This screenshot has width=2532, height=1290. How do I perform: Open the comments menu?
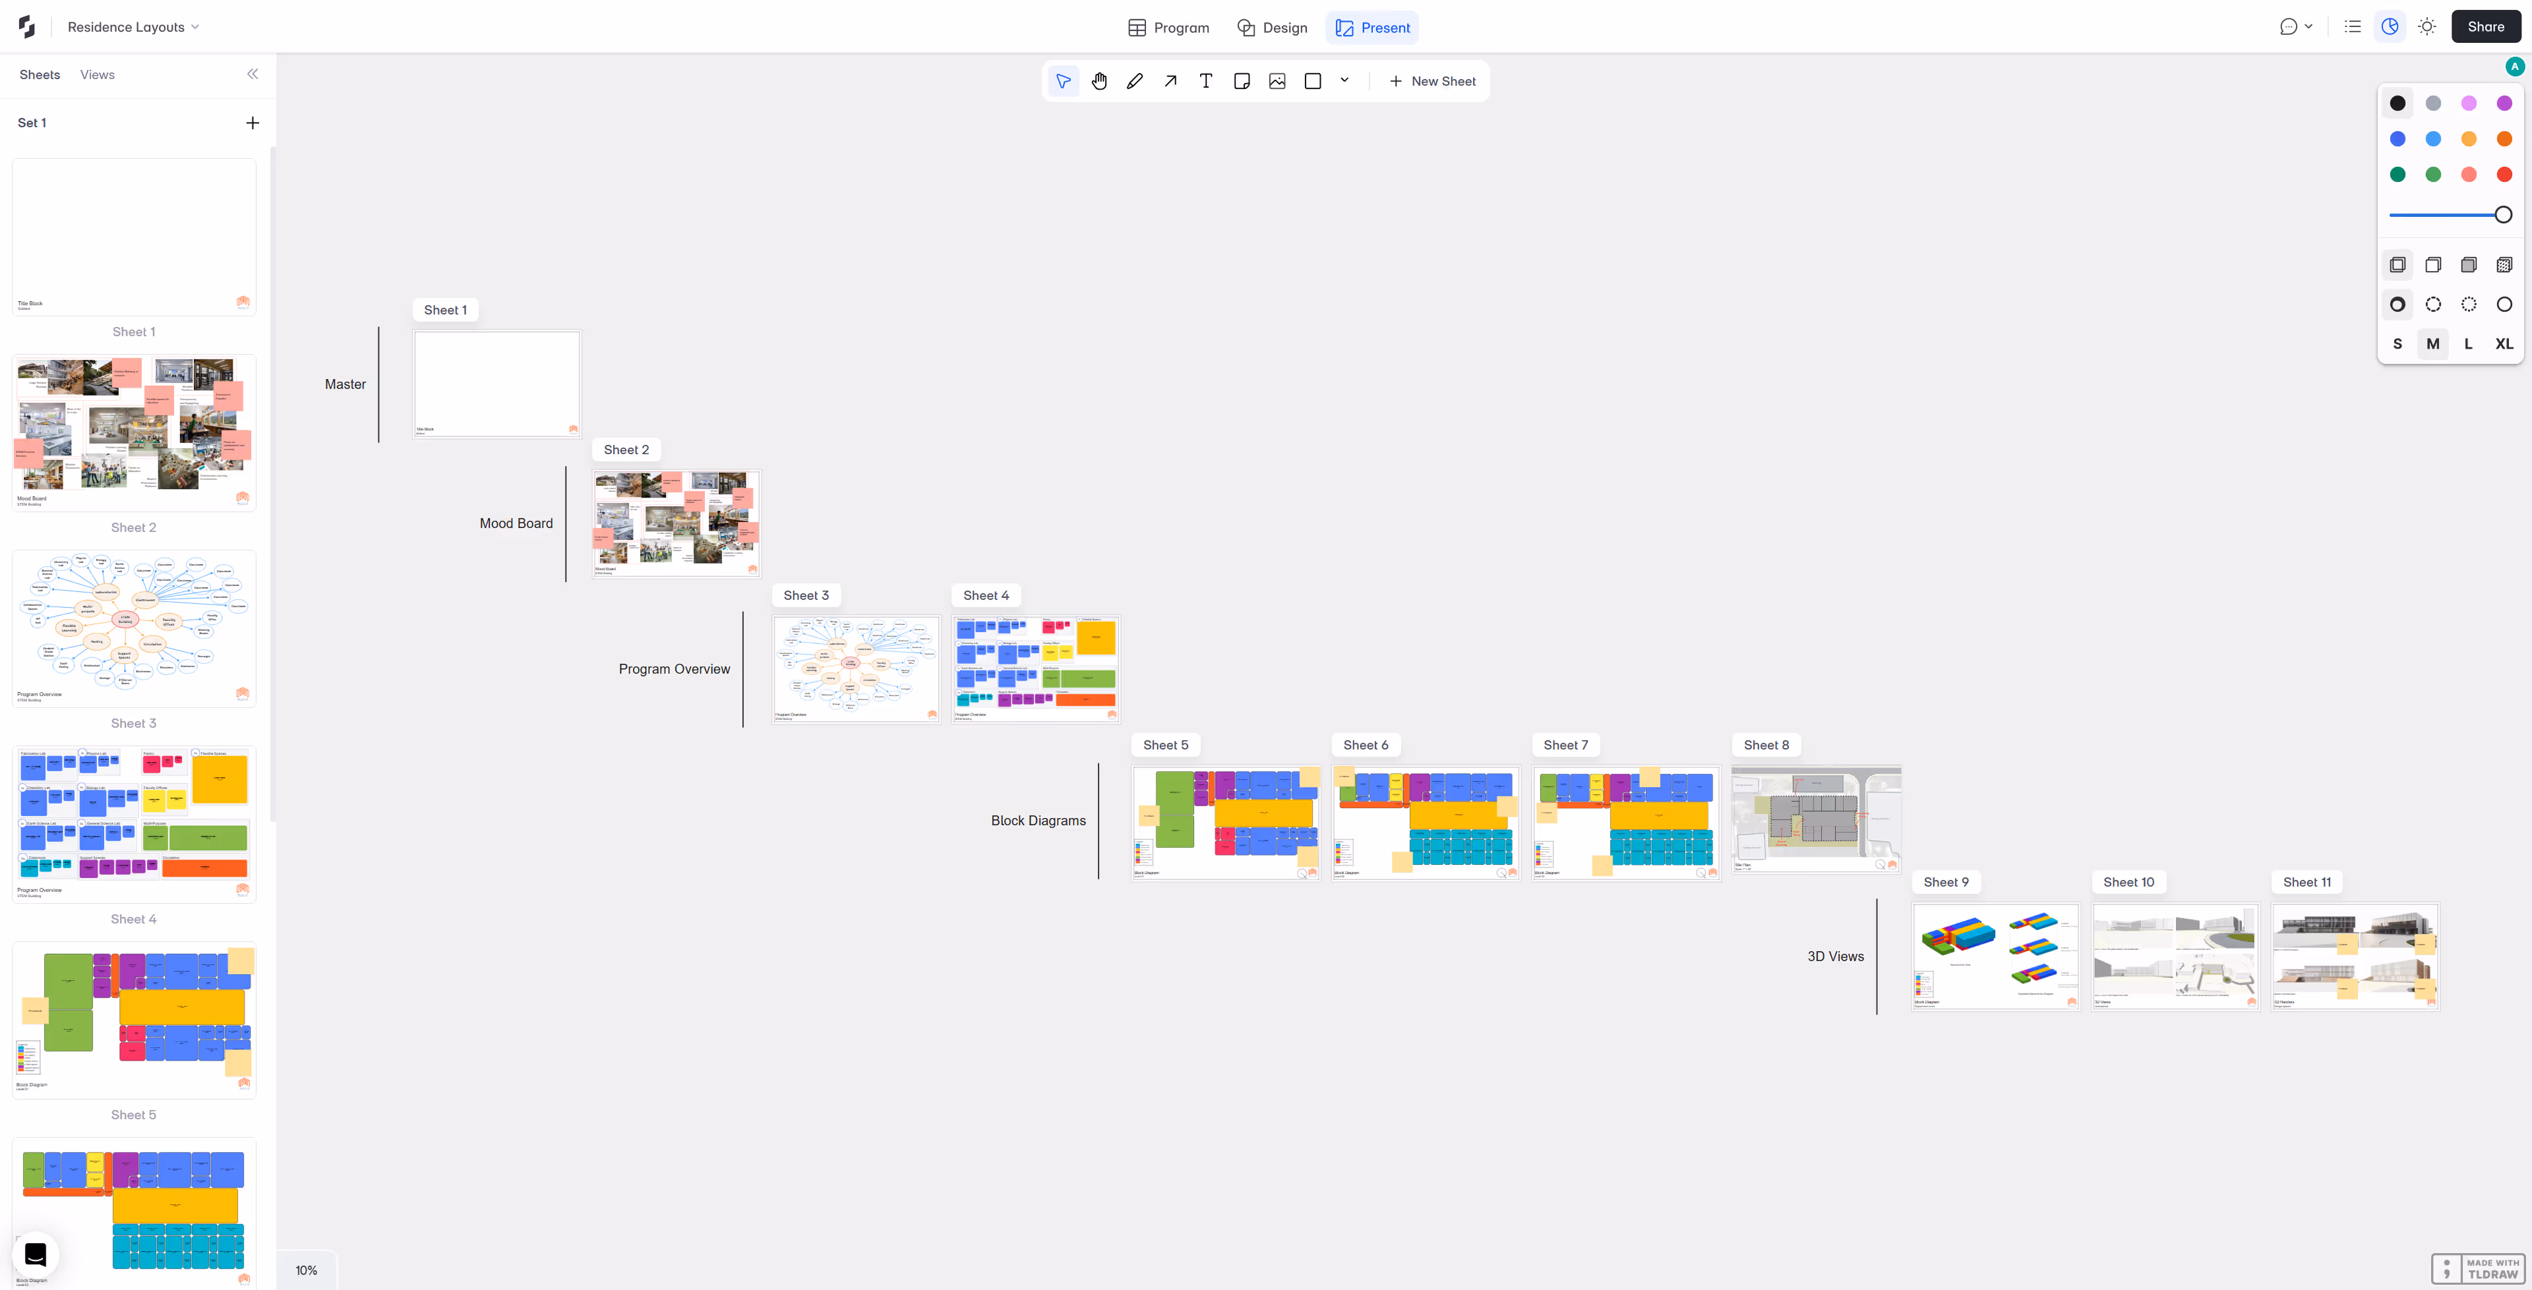tap(2296, 26)
